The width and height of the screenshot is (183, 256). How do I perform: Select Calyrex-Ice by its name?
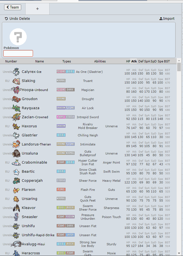32,72
